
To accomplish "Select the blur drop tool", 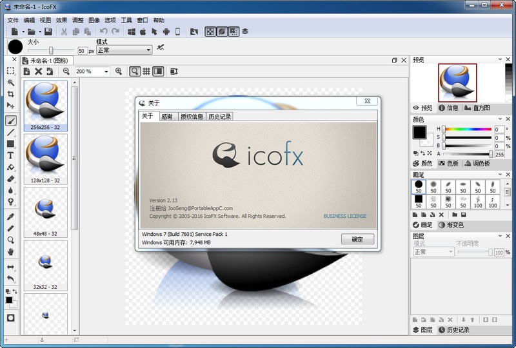I will [x=10, y=190].
